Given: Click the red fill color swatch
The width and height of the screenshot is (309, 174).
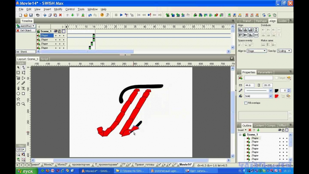Looking at the screenshot, I should pyautogui.click(x=277, y=96).
